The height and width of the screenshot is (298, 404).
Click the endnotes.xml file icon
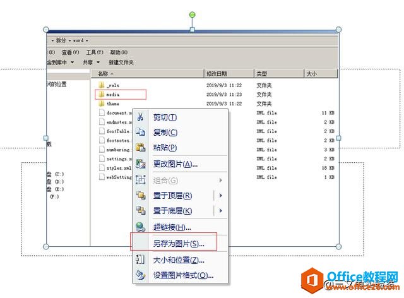pyautogui.click(x=102, y=122)
